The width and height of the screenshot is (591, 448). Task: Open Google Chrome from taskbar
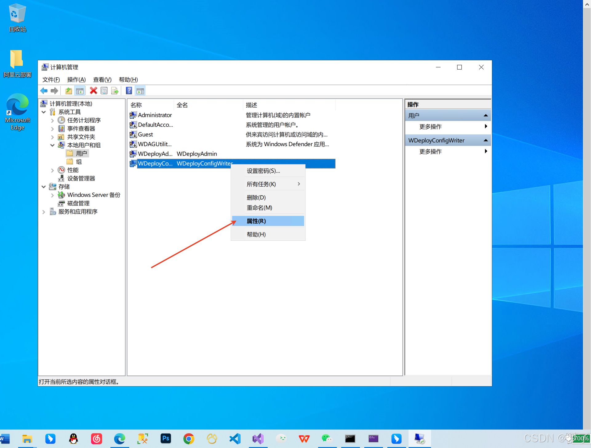coord(189,438)
